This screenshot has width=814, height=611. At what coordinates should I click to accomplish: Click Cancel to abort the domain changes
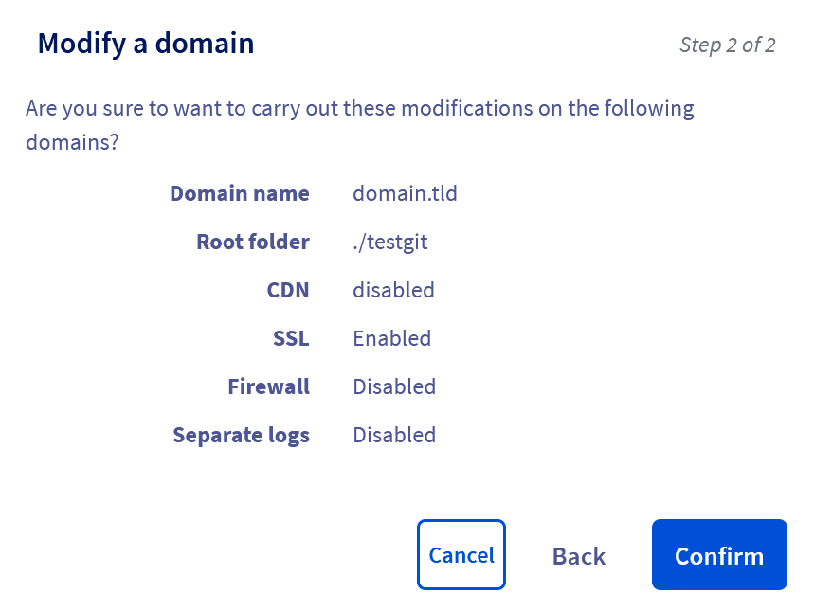click(461, 555)
